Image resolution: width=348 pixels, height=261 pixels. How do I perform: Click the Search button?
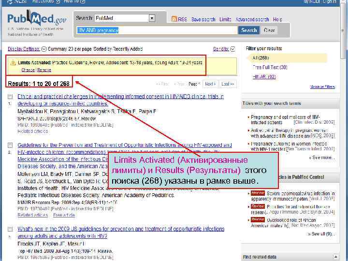(249, 30)
